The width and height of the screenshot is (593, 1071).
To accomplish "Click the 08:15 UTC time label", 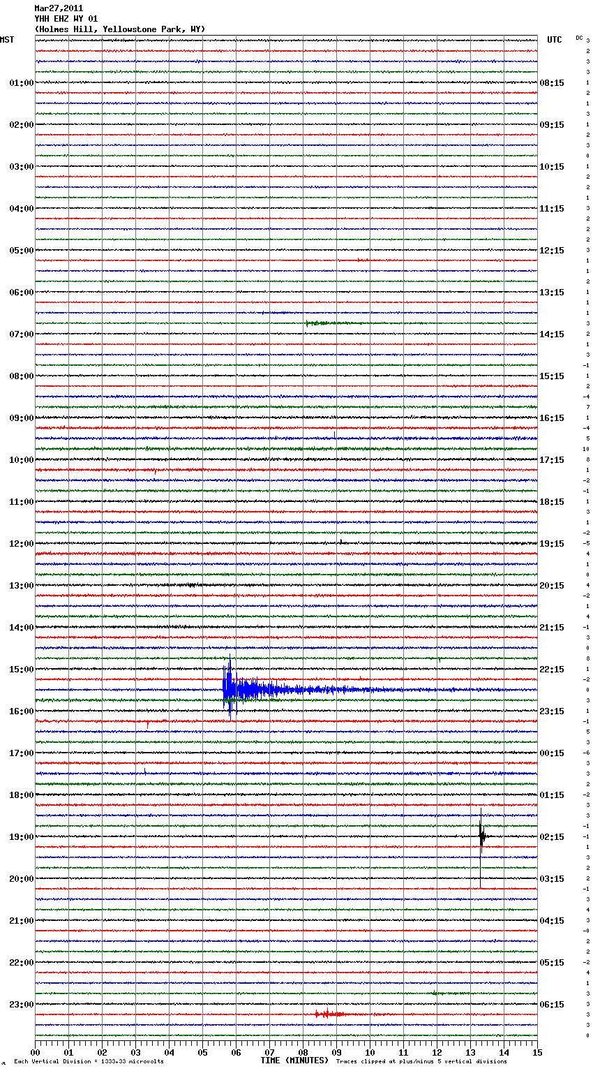I will [x=552, y=83].
